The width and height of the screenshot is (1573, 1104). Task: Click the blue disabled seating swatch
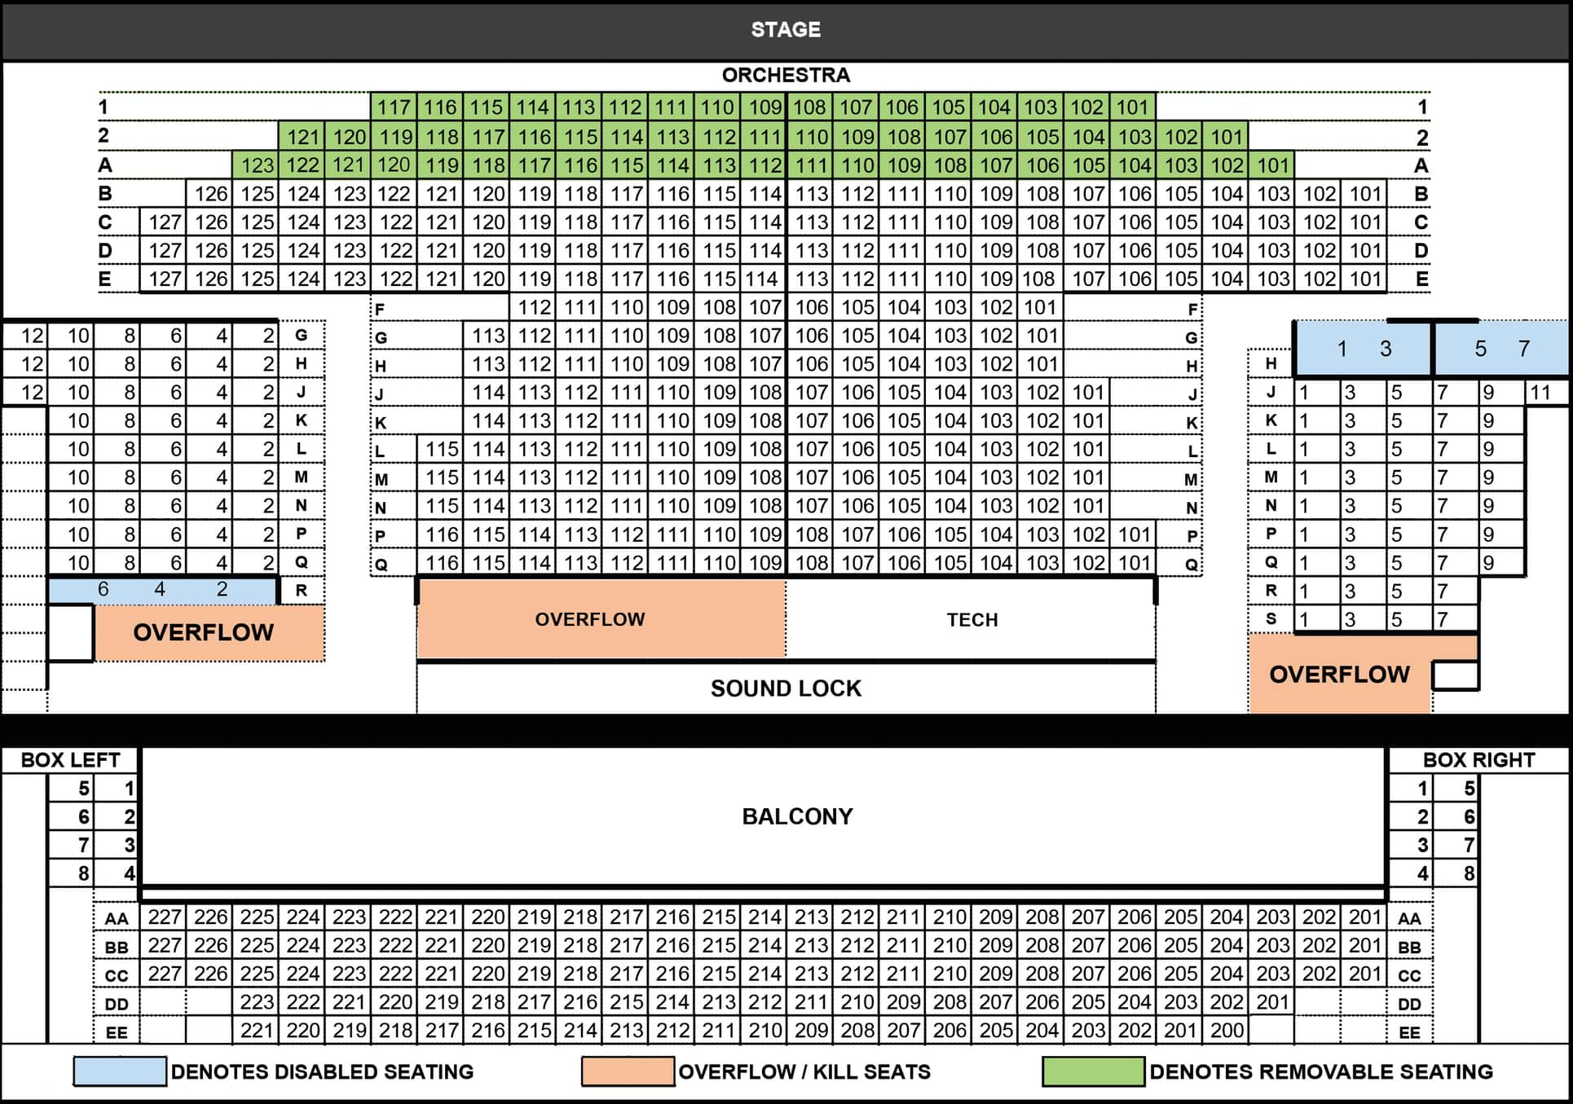[120, 1071]
